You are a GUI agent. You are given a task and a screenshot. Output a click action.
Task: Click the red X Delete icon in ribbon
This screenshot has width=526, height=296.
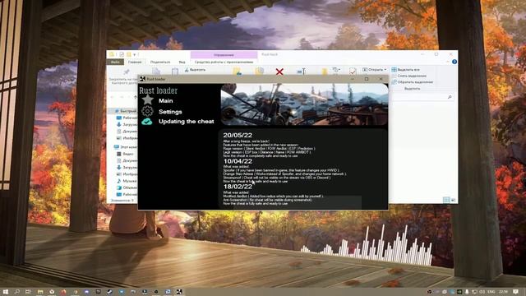point(279,72)
